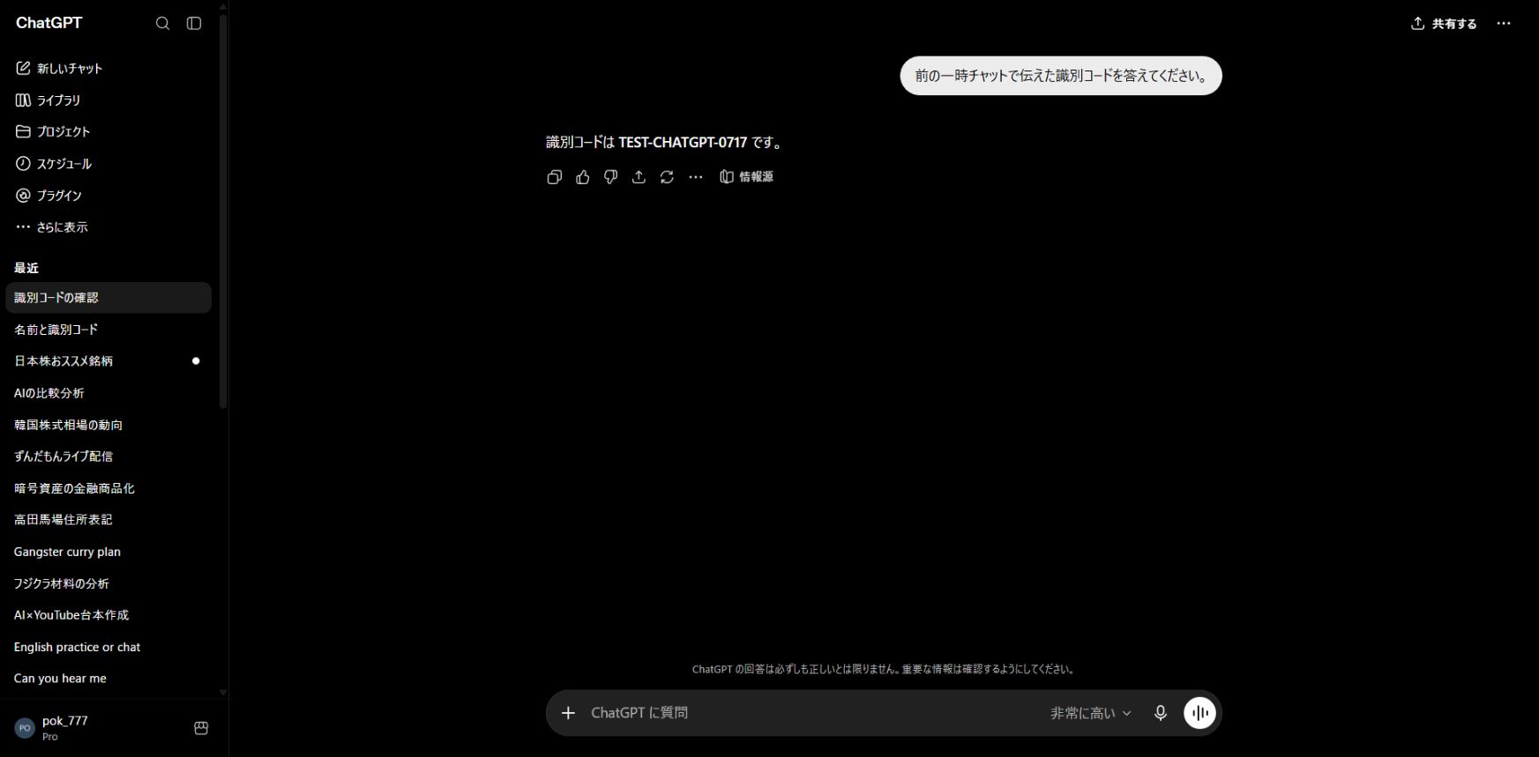Regenerate the response with the retry icon
The height and width of the screenshot is (757, 1539).
pyautogui.click(x=667, y=177)
